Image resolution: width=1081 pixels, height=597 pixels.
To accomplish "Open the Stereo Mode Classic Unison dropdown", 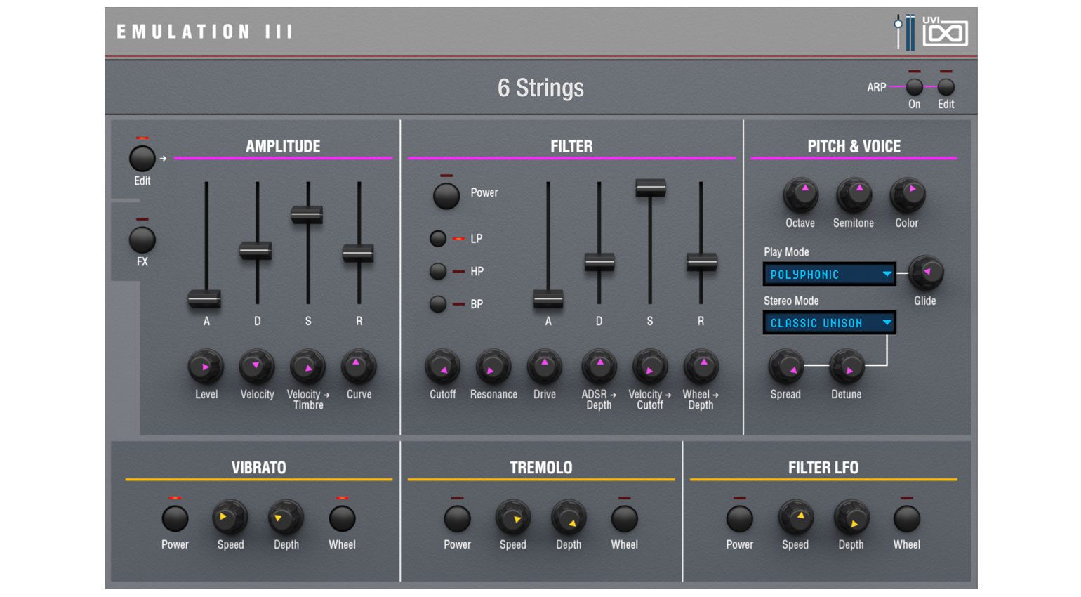I will (x=829, y=322).
